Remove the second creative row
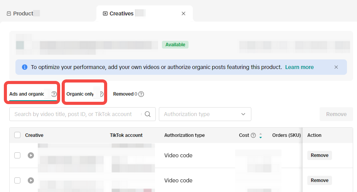Viewport: 357px width, 192px height. click(x=320, y=180)
